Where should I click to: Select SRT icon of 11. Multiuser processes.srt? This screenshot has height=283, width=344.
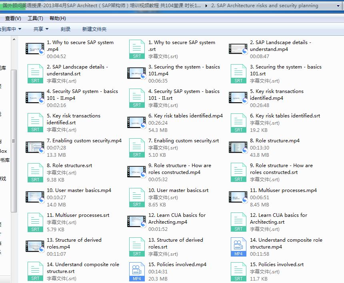35,222
